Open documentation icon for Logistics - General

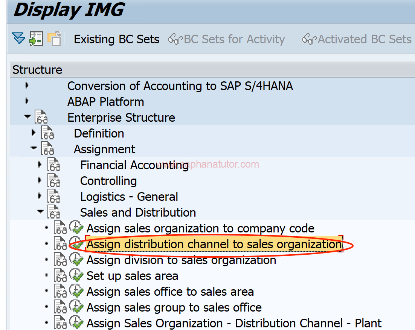click(54, 196)
